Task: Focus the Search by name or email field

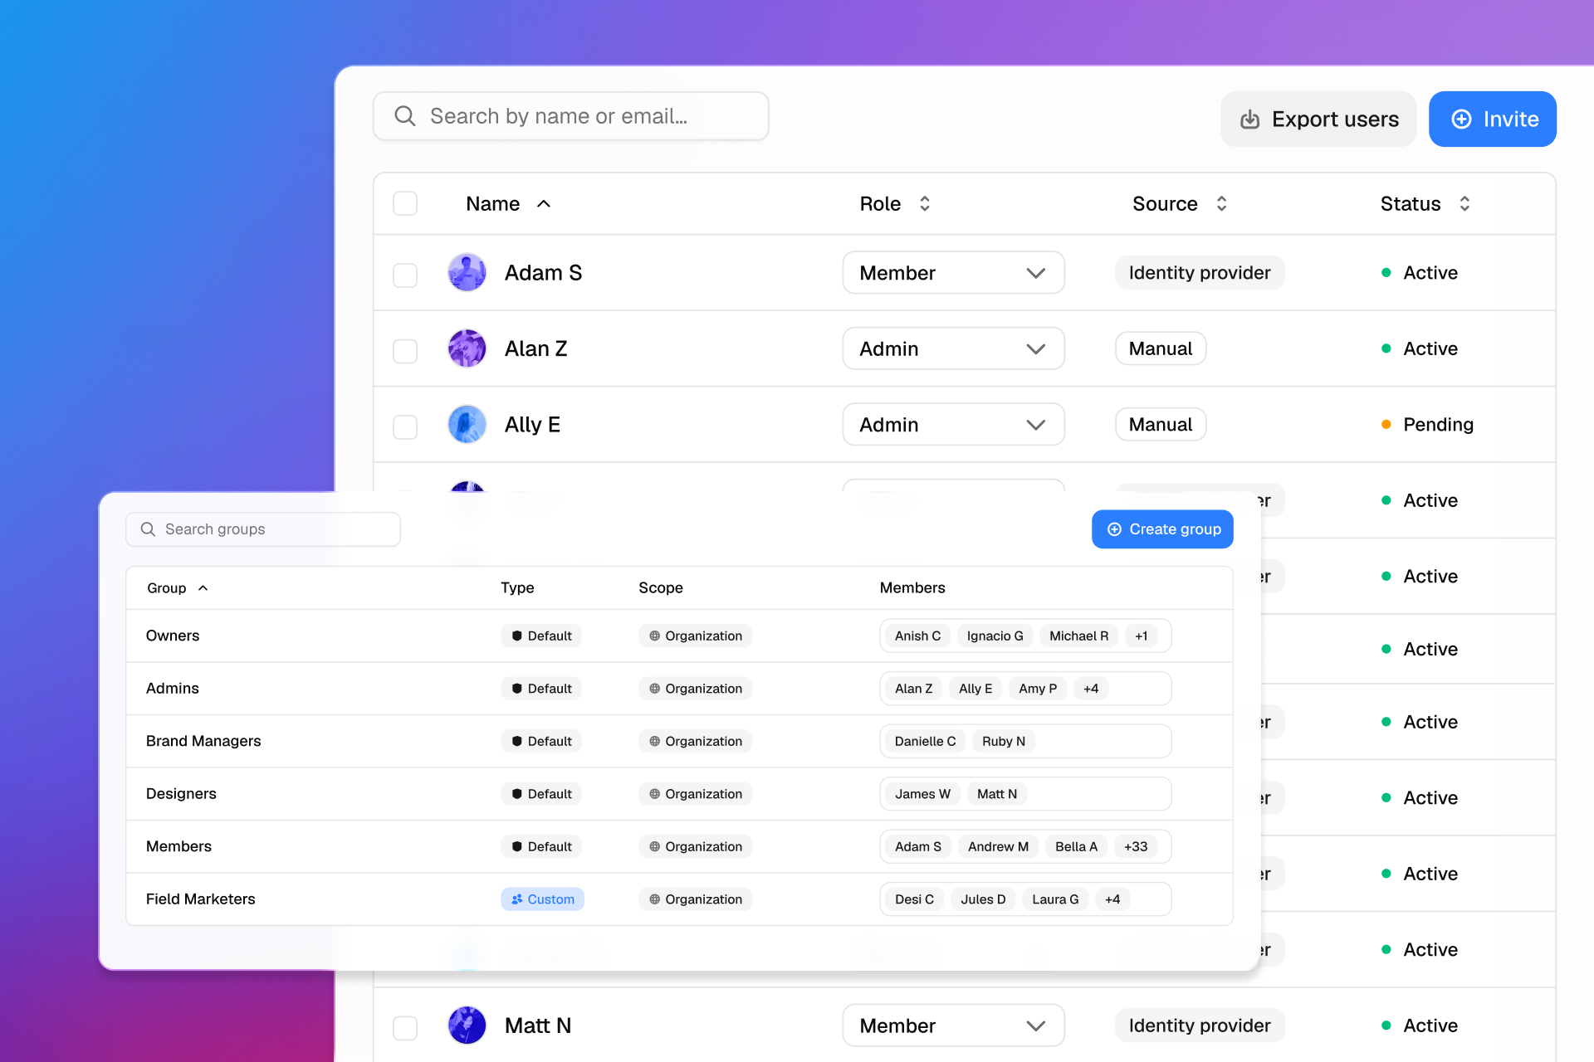Action: [x=571, y=116]
